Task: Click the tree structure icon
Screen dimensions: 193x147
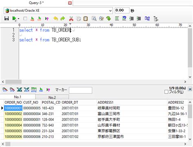Action: (x=156, y=19)
